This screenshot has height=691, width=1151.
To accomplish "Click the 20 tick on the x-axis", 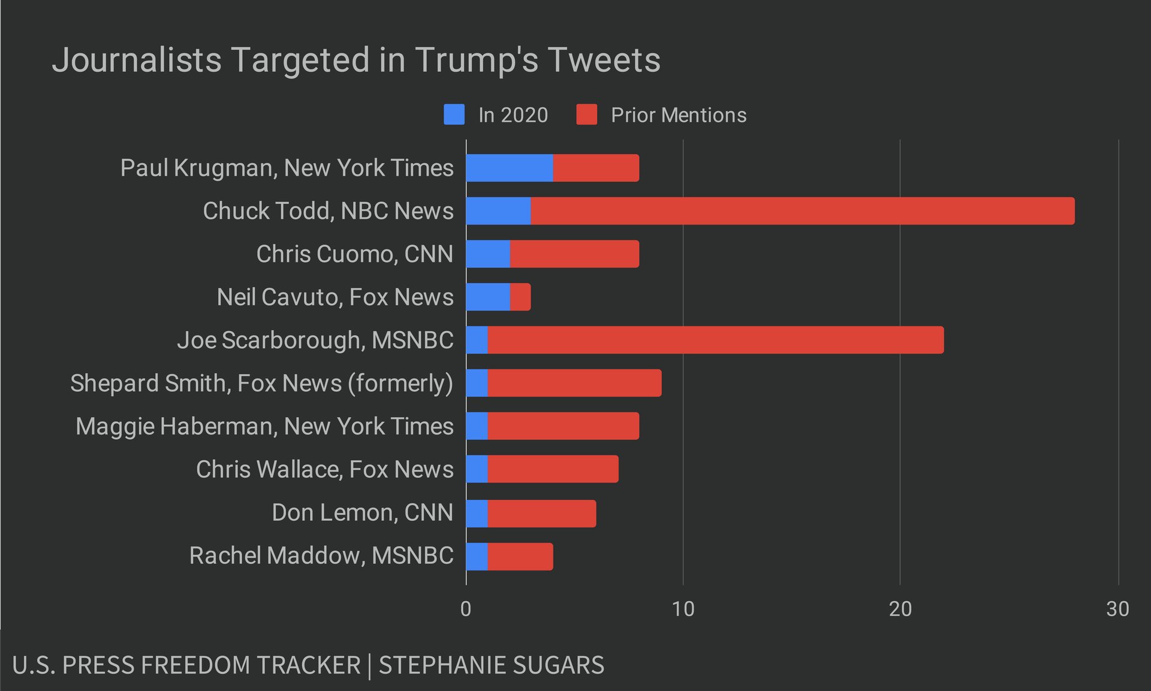I will click(x=900, y=609).
